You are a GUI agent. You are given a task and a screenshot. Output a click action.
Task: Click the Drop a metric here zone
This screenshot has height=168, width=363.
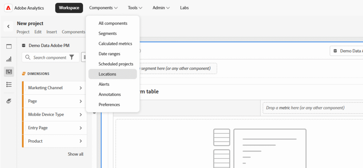pyautogui.click(x=313, y=108)
